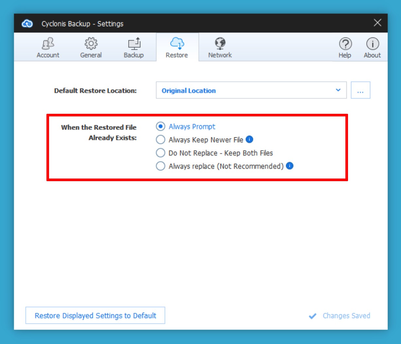Select the Always Prompt radio button
Screen dimensions: 401x344
point(160,127)
